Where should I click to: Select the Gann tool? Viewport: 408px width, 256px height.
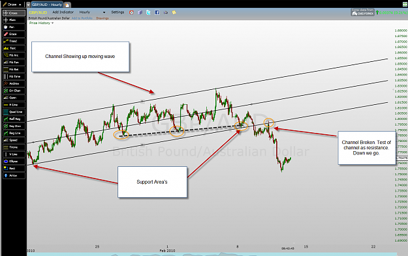pos(14,98)
